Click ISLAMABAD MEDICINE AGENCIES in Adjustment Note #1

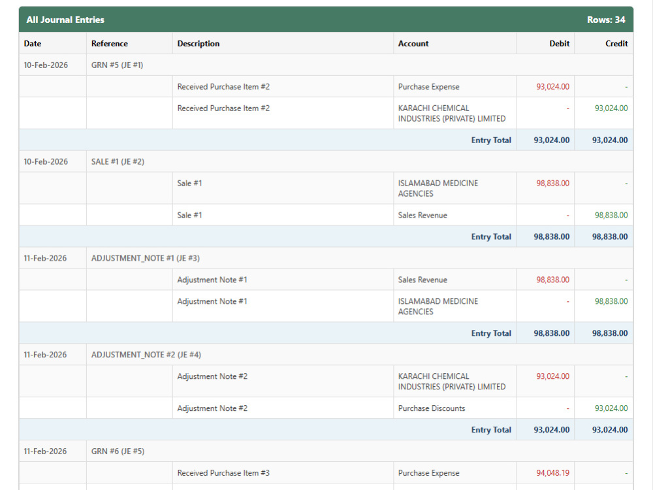(x=438, y=306)
